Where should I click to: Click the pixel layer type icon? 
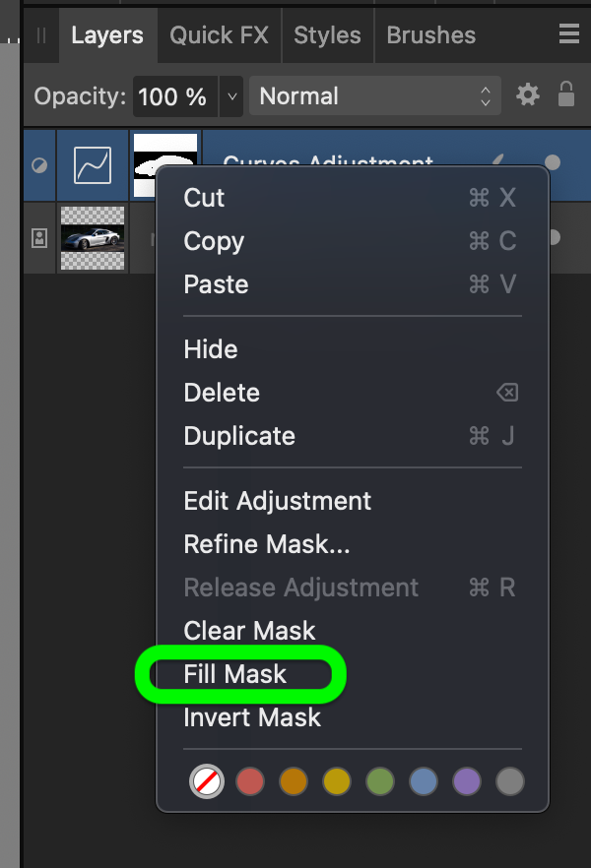[x=39, y=238]
